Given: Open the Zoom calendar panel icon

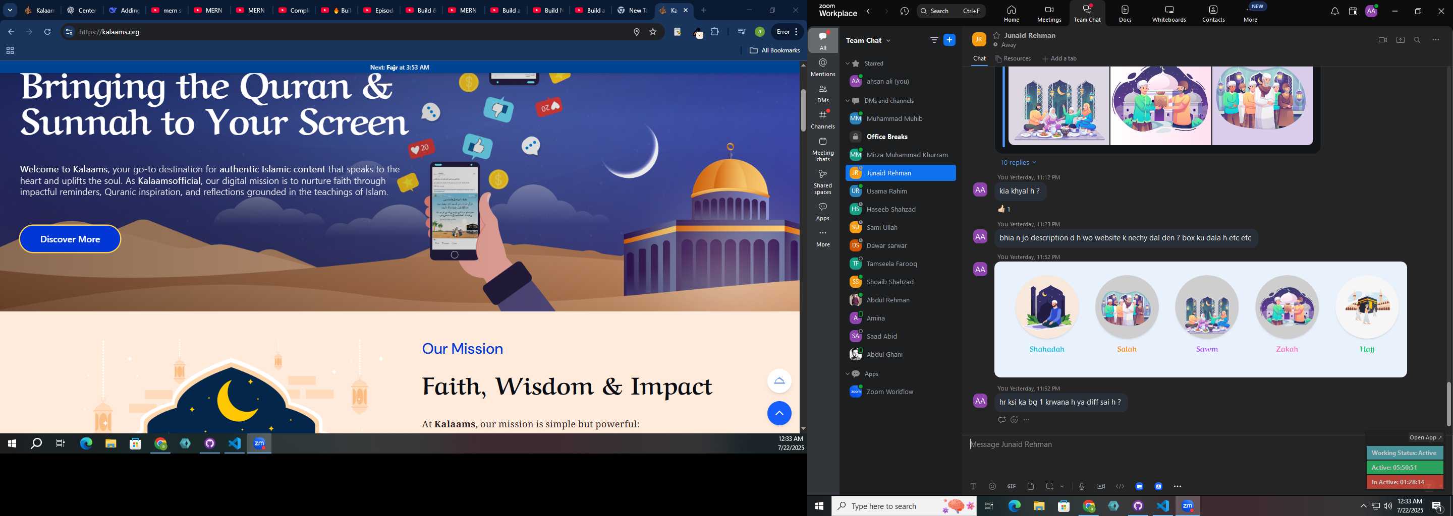Looking at the screenshot, I should click(x=1353, y=11).
